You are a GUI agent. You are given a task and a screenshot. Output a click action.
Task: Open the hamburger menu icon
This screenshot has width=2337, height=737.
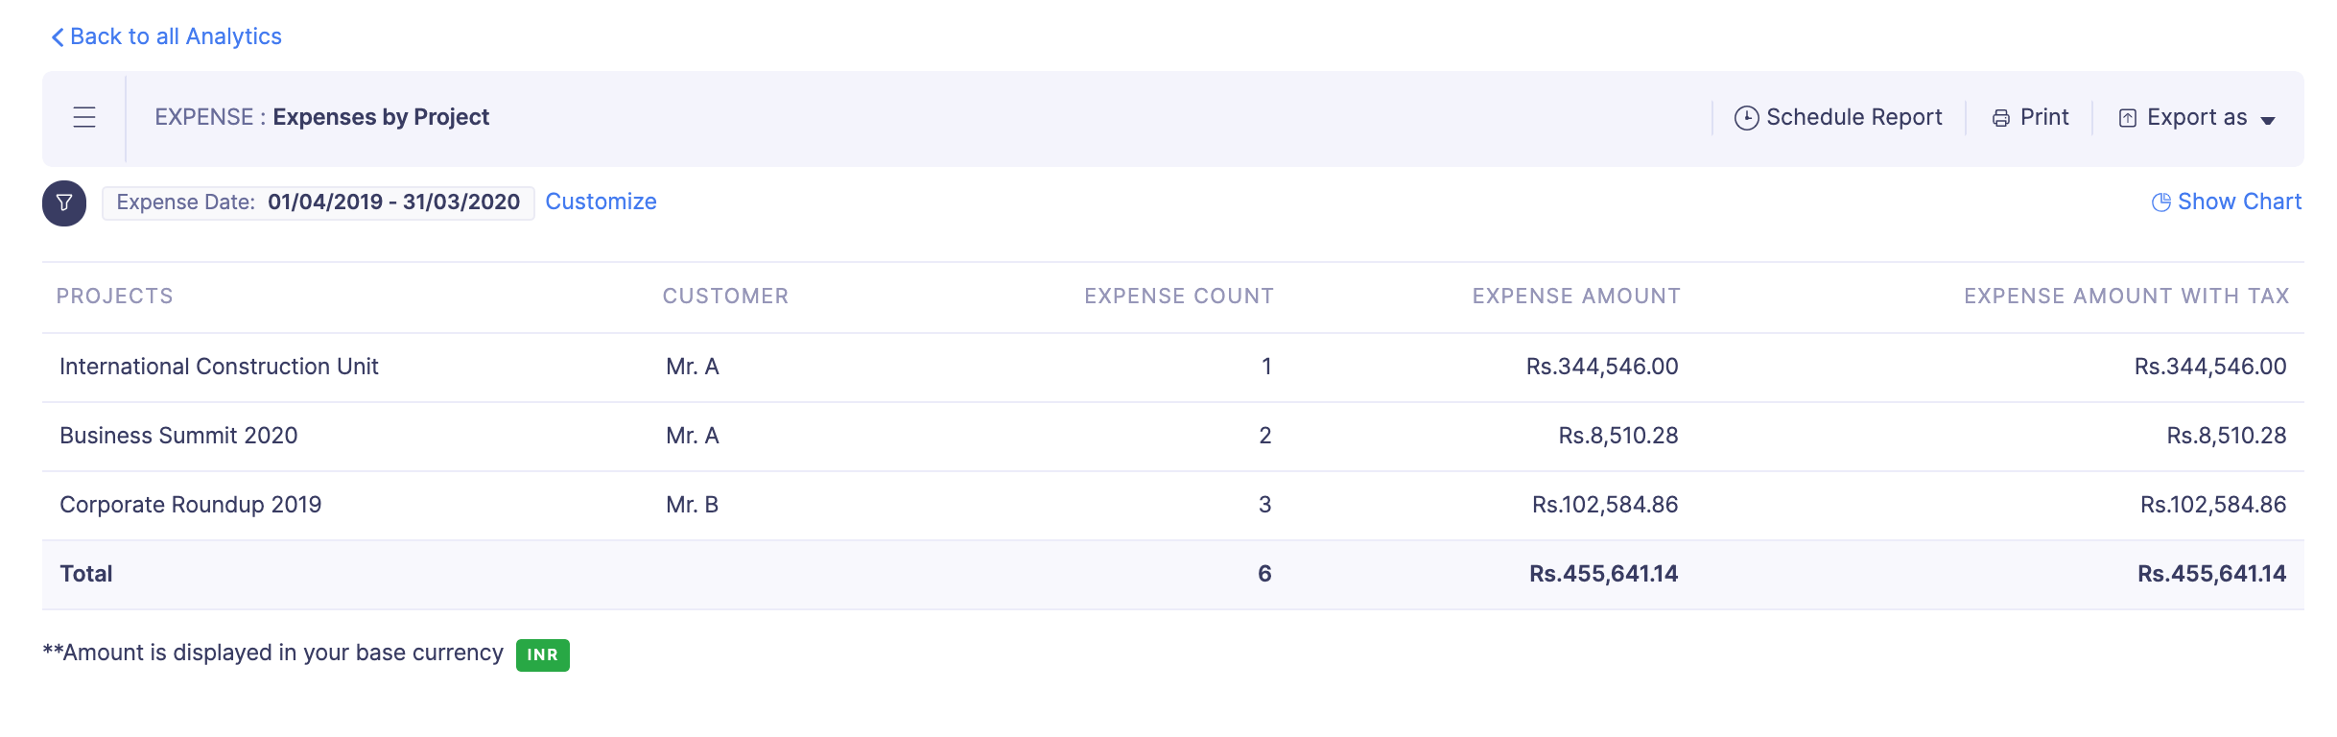(x=84, y=117)
